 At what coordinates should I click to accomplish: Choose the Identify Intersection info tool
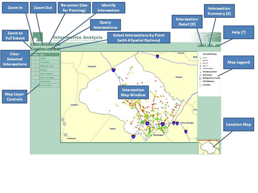coord(56,44)
